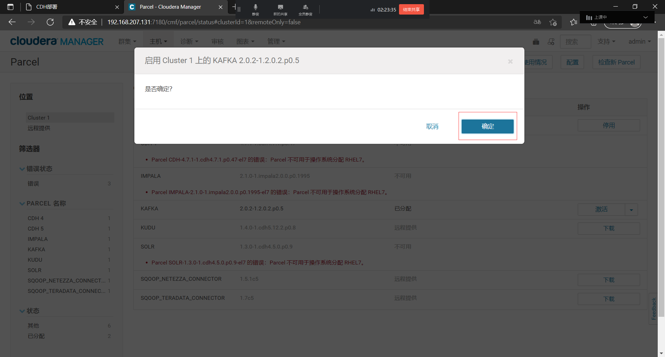Open the browser forward navigation arrow
This screenshot has width=665, height=357.
point(31,22)
